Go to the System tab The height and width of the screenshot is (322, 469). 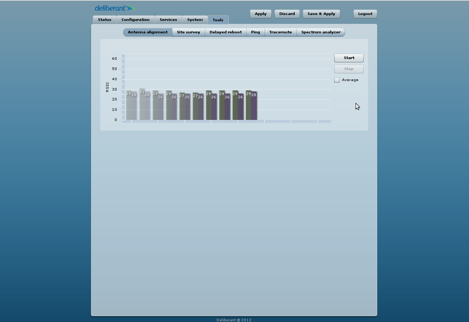tap(195, 20)
